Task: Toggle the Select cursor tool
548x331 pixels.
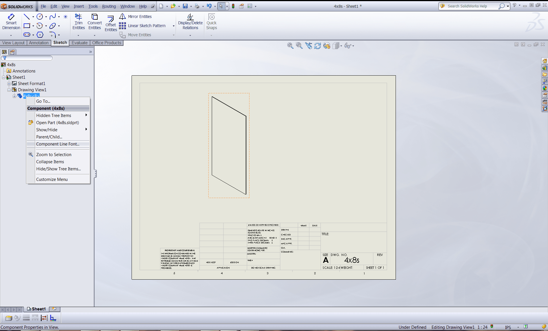Action: 221,6
